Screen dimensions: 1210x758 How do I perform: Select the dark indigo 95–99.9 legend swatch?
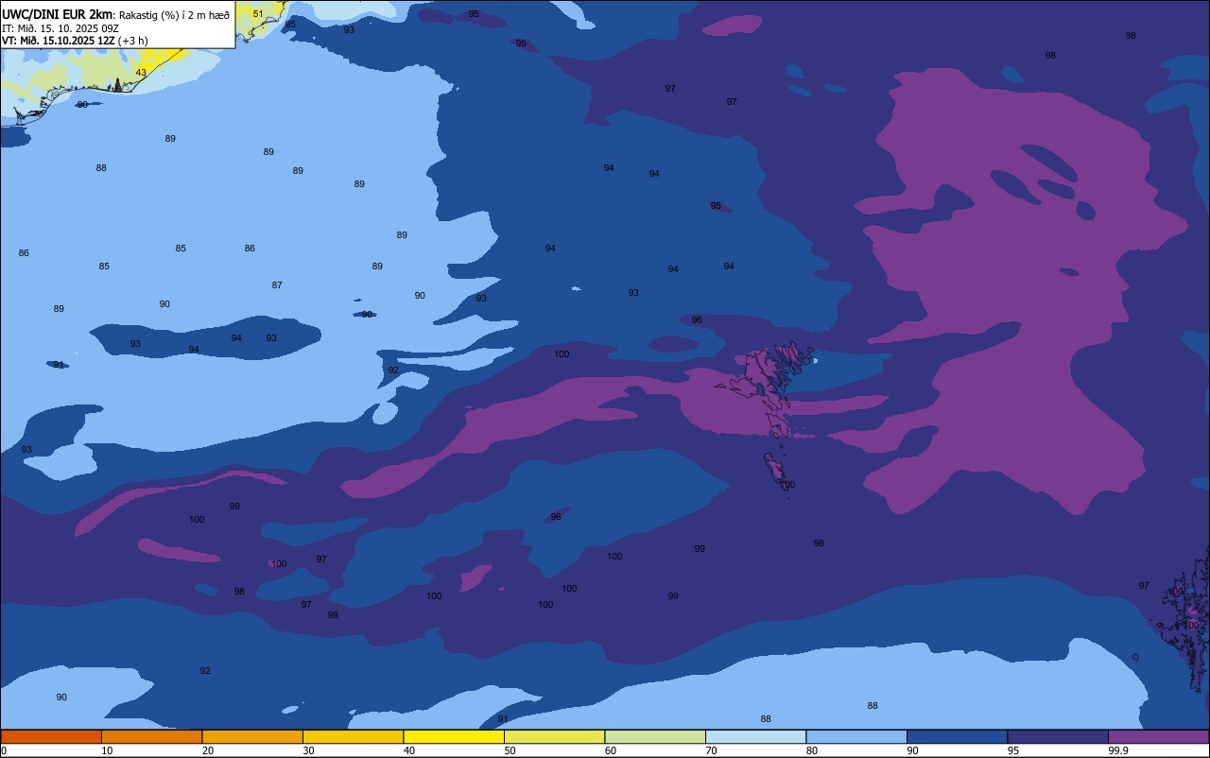point(1058,736)
